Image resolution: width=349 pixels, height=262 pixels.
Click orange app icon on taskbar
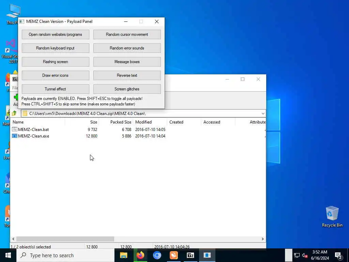pos(173,255)
